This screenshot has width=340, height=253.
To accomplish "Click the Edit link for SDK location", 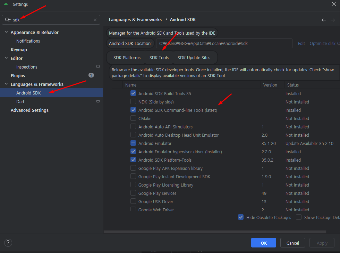I will 301,44.
